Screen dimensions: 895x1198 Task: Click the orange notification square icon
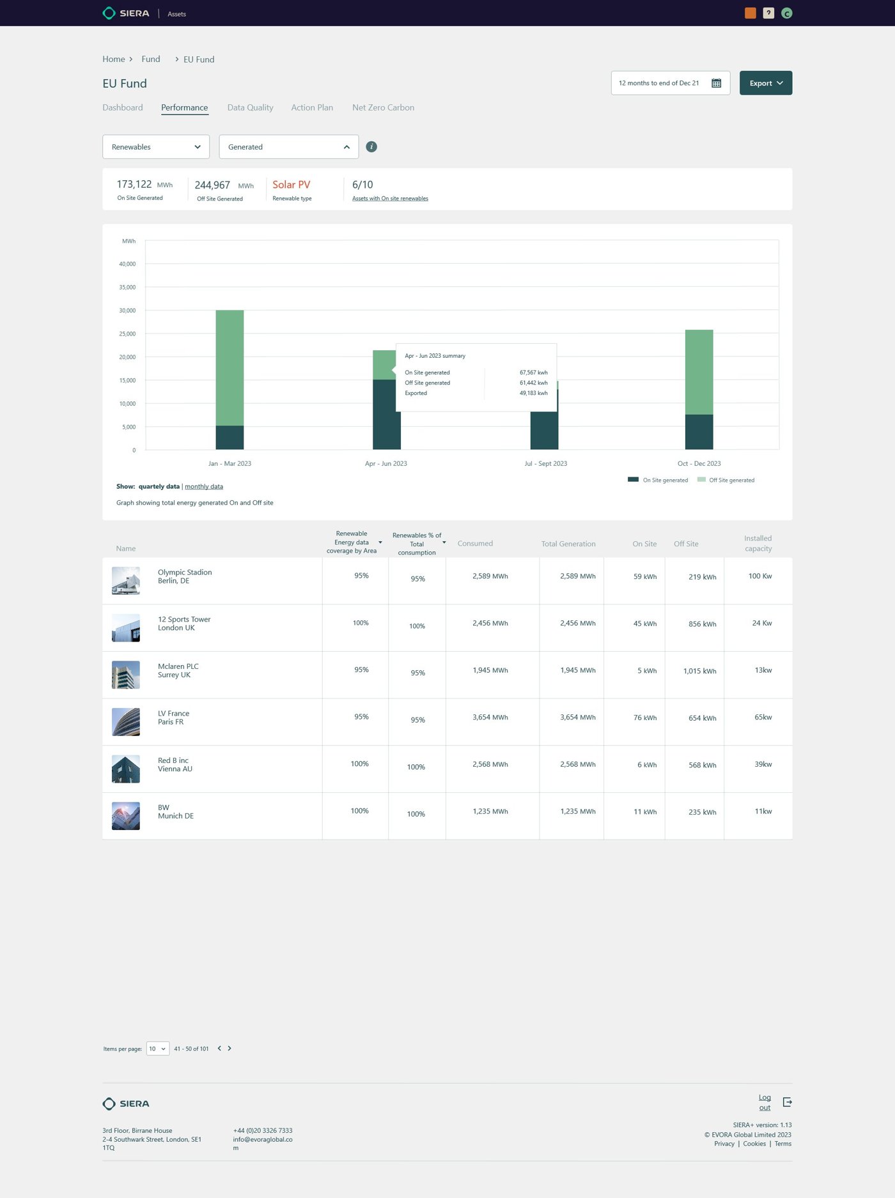751,13
